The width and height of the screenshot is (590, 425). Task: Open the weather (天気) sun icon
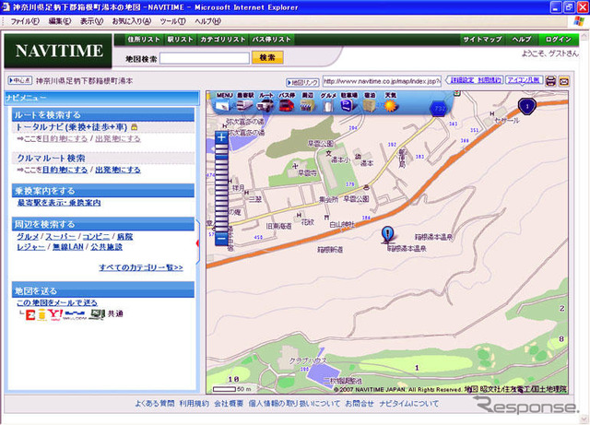391,105
